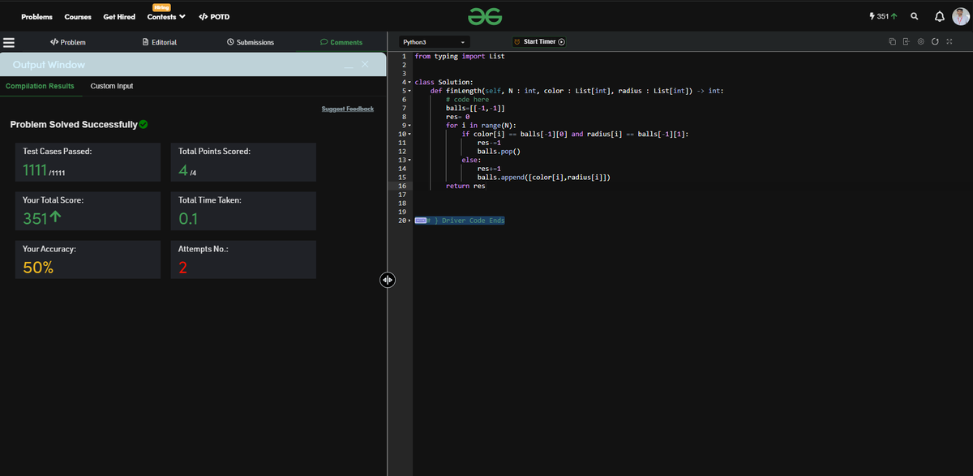Reset the code with the refresh icon
This screenshot has width=973, height=476.
(935, 42)
